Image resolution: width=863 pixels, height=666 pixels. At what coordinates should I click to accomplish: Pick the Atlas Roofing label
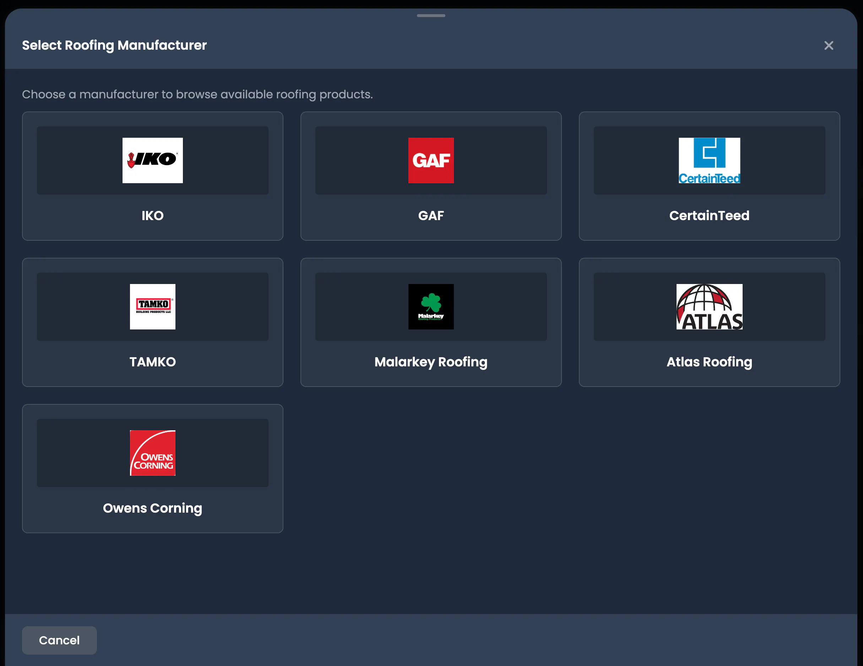709,362
